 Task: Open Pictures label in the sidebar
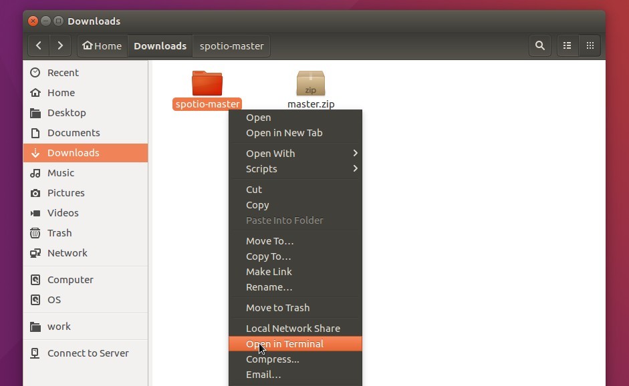(66, 193)
